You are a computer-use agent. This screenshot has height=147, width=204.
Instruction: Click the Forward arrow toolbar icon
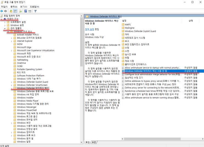tap(5, 11)
